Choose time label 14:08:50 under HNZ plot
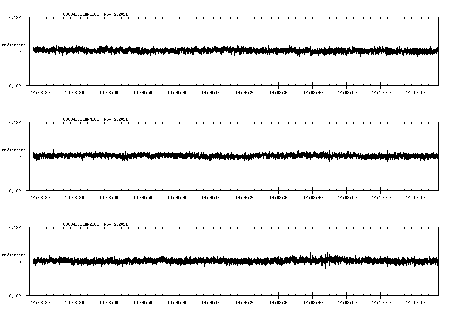Viewport: 463px width, 315px height. point(143,302)
